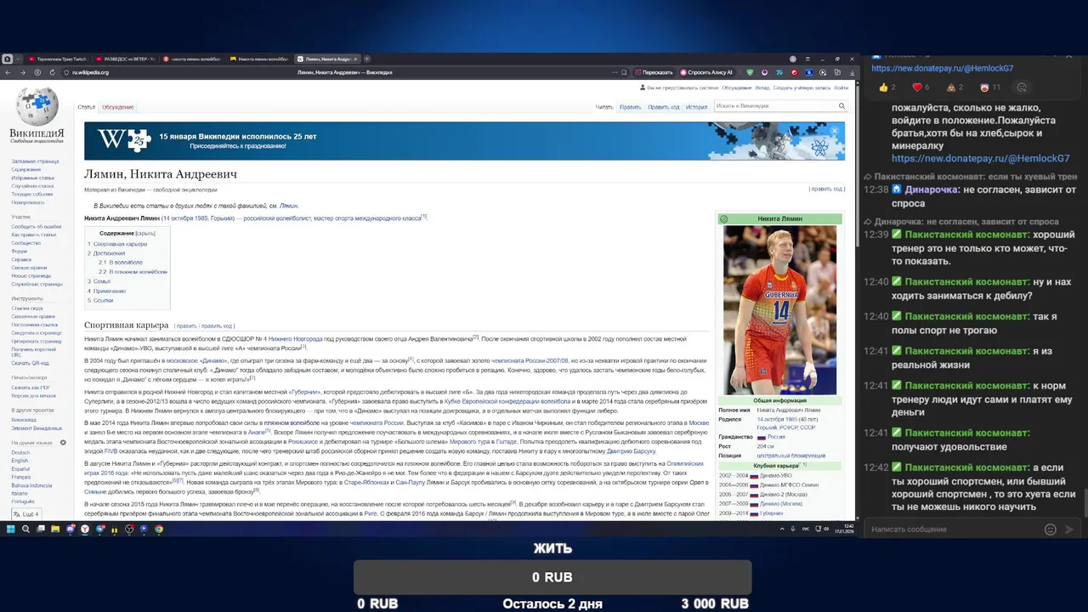Open Windows taskbar search

click(x=26, y=529)
